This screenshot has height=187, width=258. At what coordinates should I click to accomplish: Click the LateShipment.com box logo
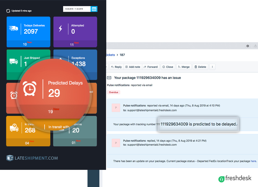coord(10,158)
